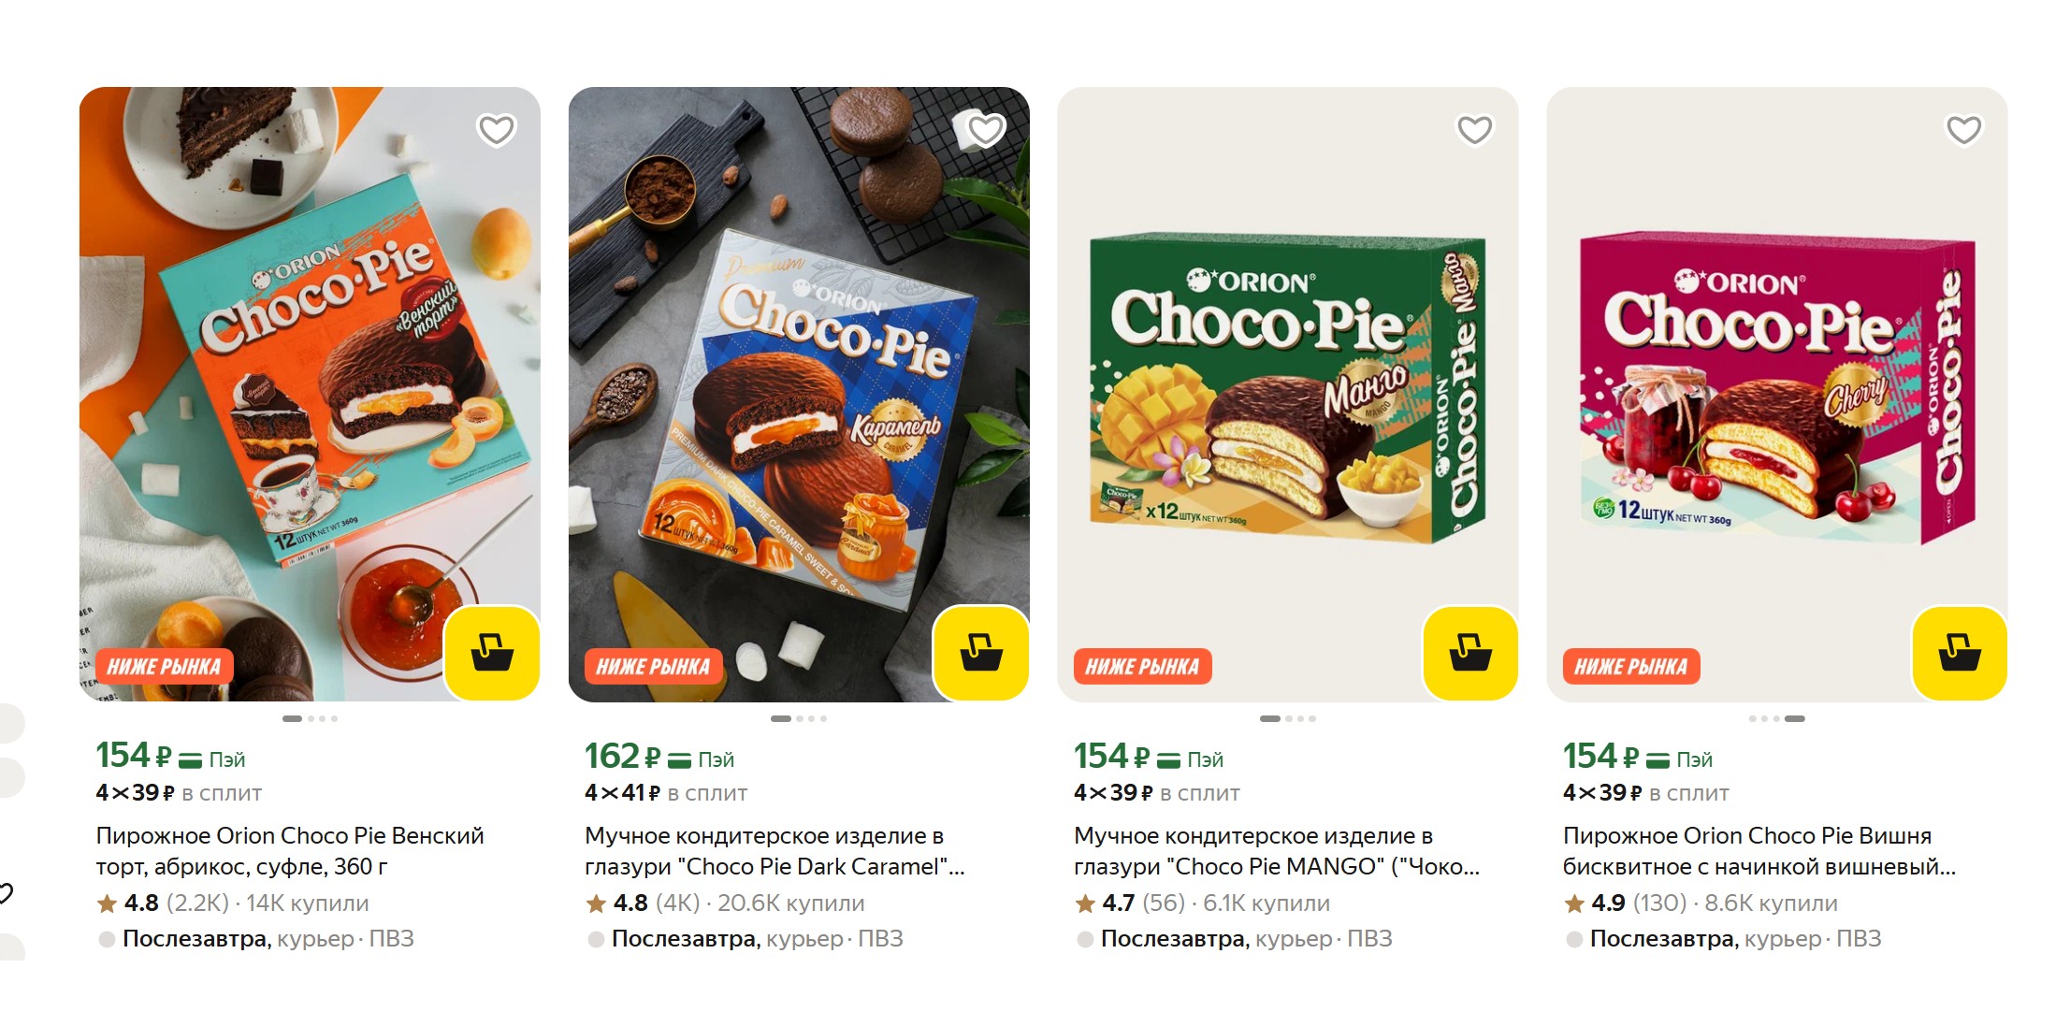This screenshot has height=1026, width=2070.
Task: Click image carousel dots under Venskiy tort
Action: 310,718
